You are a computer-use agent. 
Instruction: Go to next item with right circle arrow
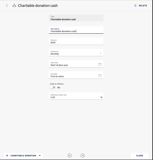[x=83, y=156]
